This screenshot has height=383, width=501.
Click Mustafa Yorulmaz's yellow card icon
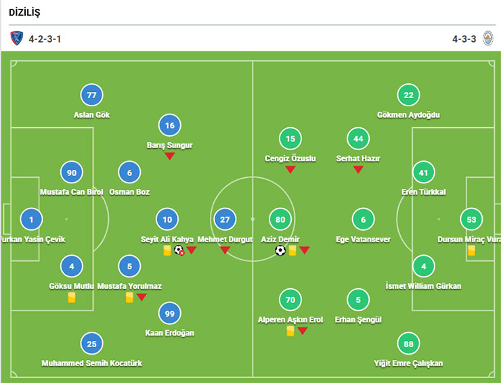tap(129, 297)
